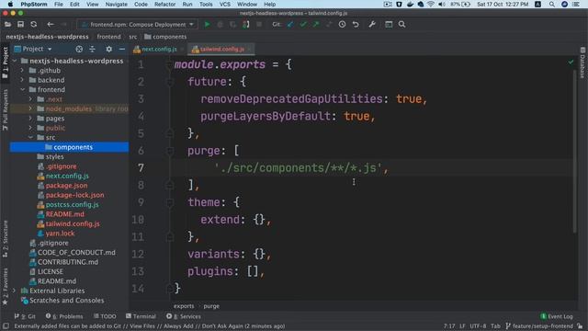The width and height of the screenshot is (588, 331).
Task: Select the tailwind.config.js editor tab
Action: click(221, 49)
